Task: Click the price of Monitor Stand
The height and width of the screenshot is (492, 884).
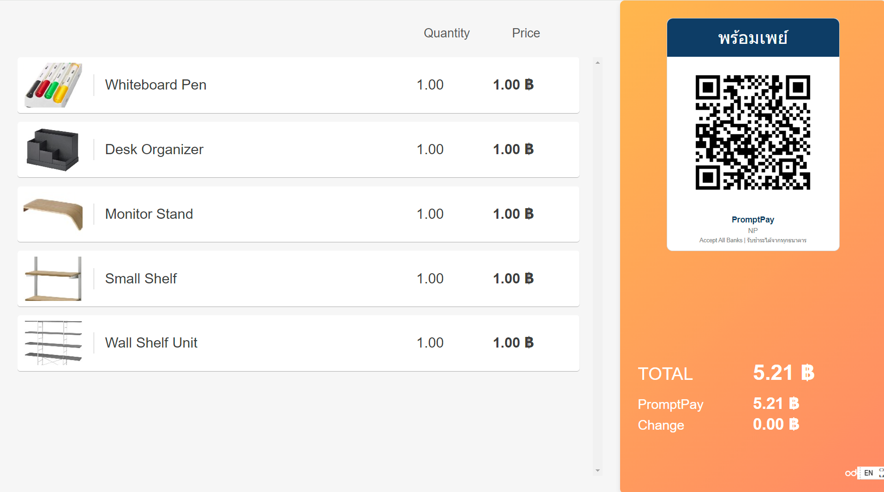Action: coord(514,214)
